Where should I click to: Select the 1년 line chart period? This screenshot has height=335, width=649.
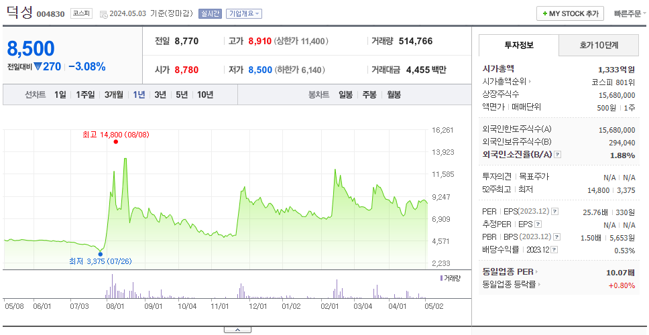tap(139, 94)
